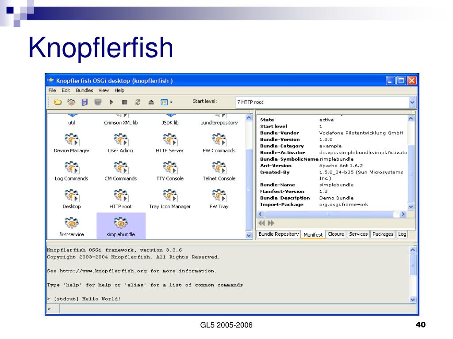Switch to the Manifest tab
This screenshot has width=453, height=339.
(313, 235)
